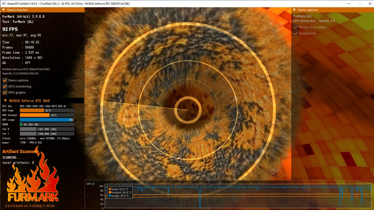374x210 pixels.
Task: Collapse the Demo options panel
Action: [294, 10]
